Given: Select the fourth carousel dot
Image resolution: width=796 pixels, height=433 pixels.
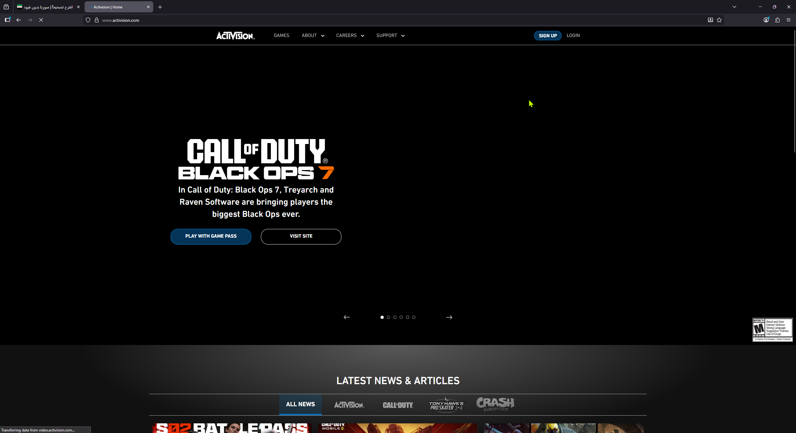Looking at the screenshot, I should coord(401,317).
